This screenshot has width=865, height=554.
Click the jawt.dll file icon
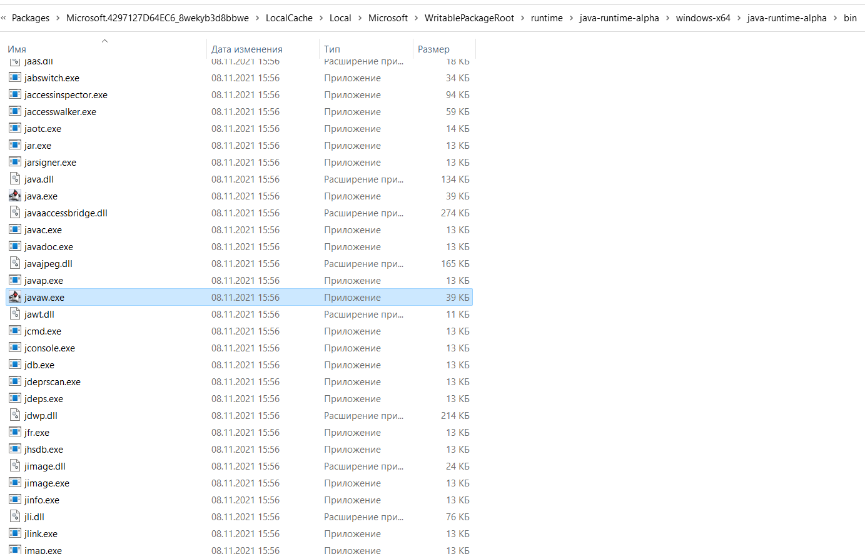(15, 314)
